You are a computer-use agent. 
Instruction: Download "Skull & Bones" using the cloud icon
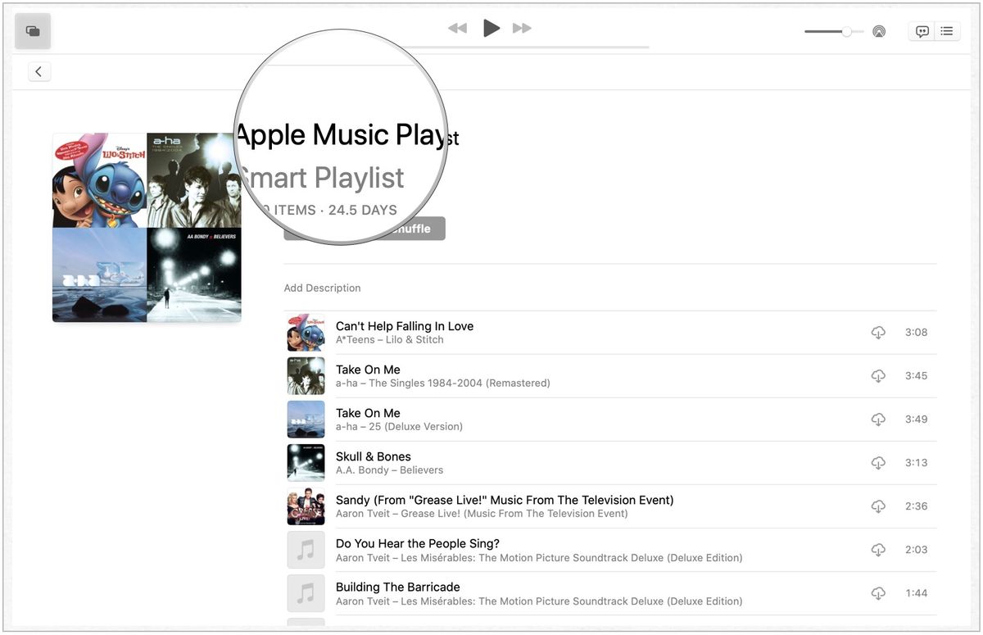pos(878,462)
